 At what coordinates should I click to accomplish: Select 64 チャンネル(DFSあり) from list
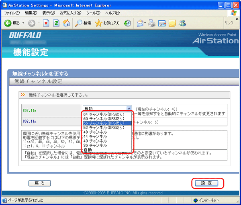[104, 114]
